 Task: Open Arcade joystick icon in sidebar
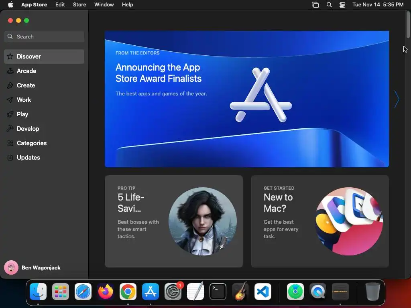tap(10, 71)
